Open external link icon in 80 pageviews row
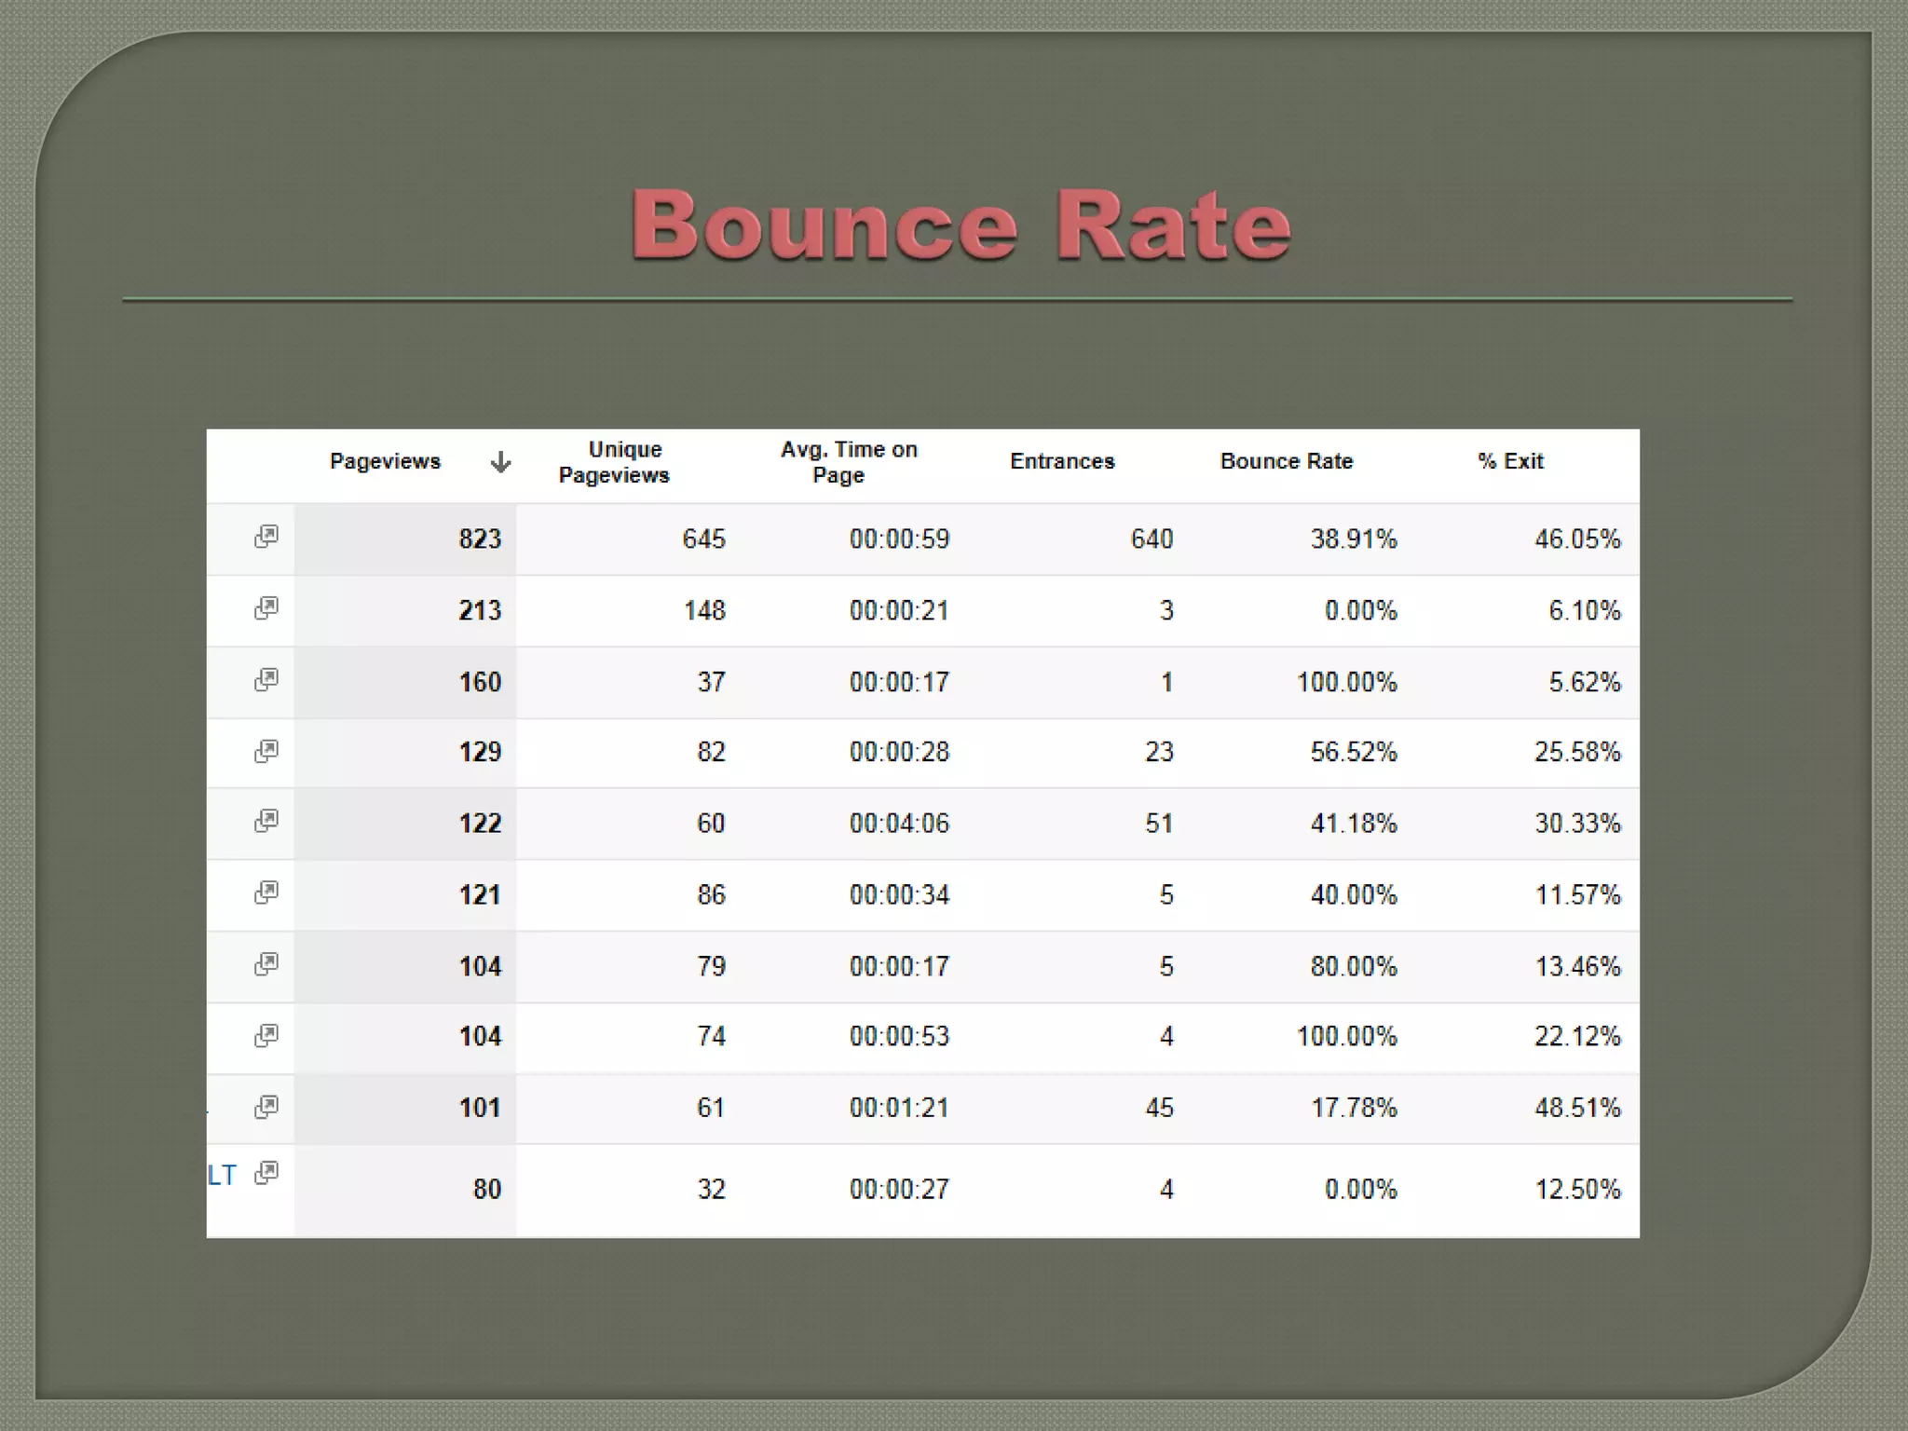Screen dimensions: 1908x1431 pyautogui.click(x=266, y=1173)
